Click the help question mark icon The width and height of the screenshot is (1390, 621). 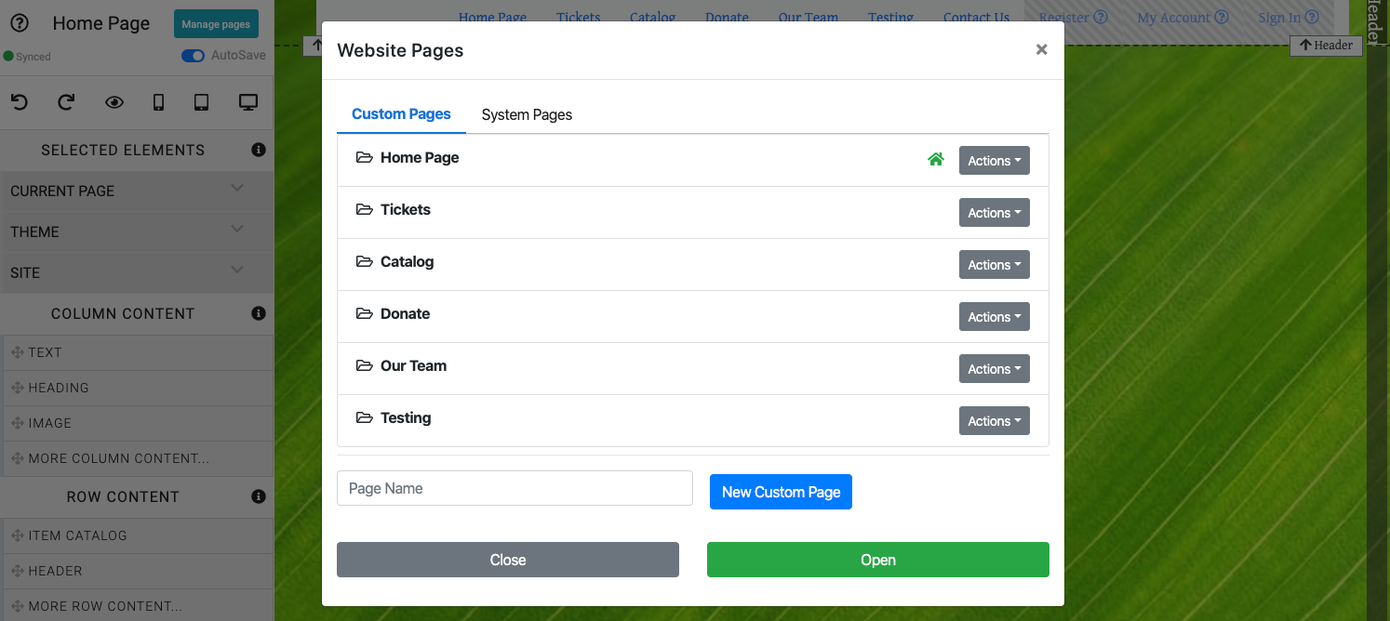pos(19,23)
